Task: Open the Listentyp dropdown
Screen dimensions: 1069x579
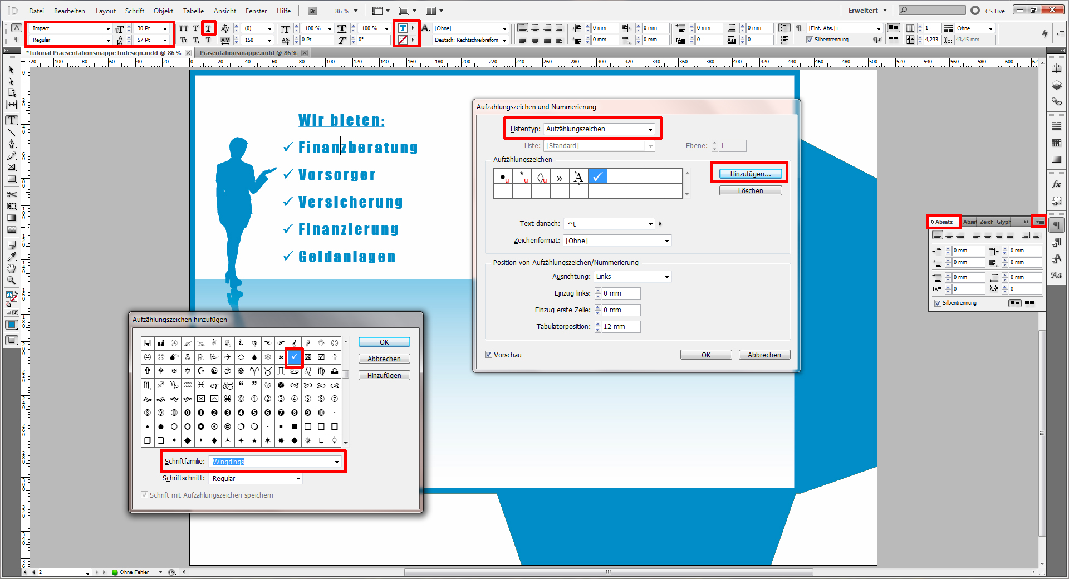Action: pyautogui.click(x=649, y=129)
